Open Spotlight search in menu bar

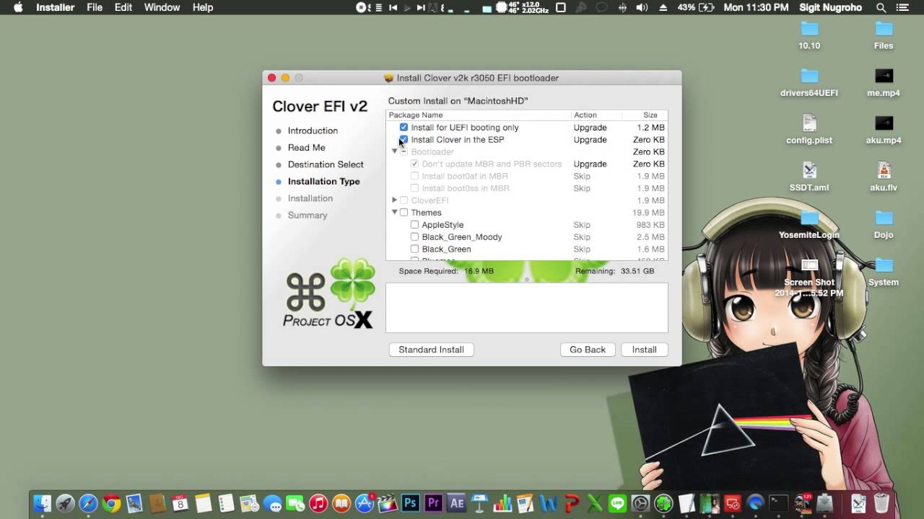881,7
